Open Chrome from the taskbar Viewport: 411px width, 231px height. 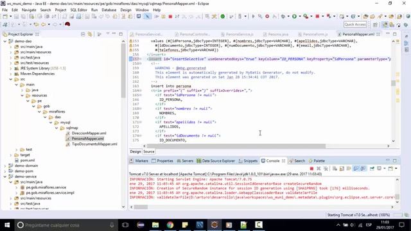pyautogui.click(x=170, y=225)
